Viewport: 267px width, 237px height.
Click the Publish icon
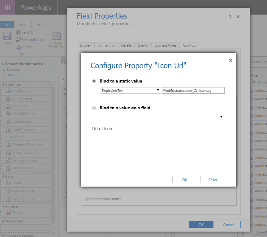pyautogui.click(x=18, y=47)
